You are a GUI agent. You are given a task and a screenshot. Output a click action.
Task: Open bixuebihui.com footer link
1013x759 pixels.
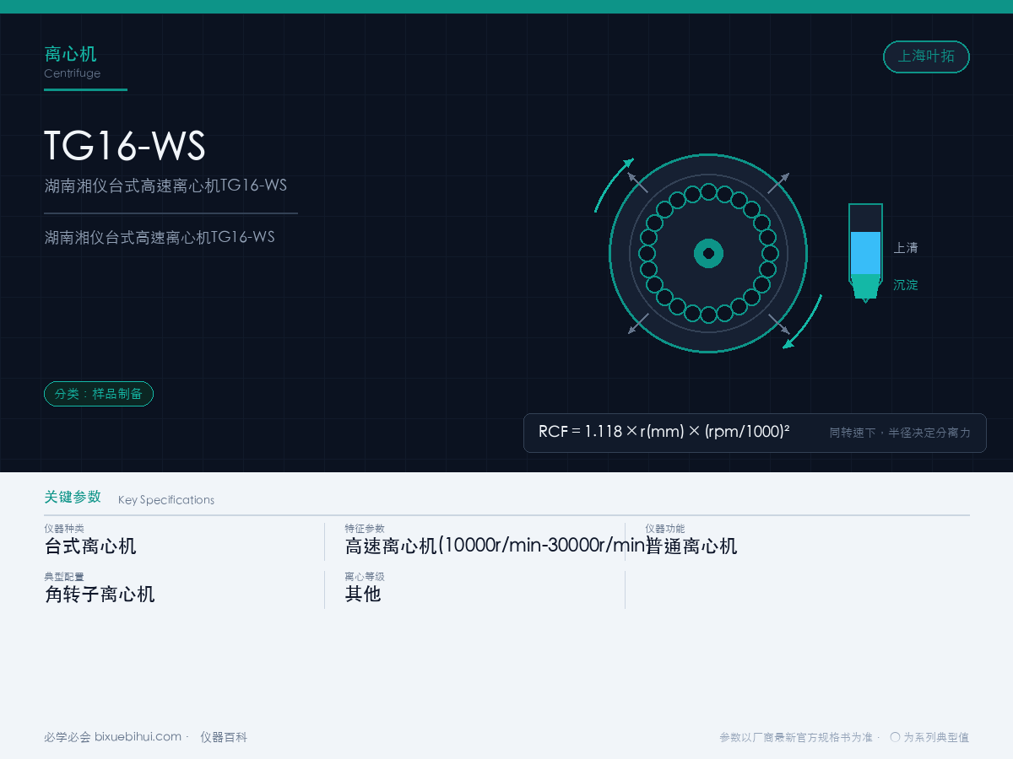138,737
